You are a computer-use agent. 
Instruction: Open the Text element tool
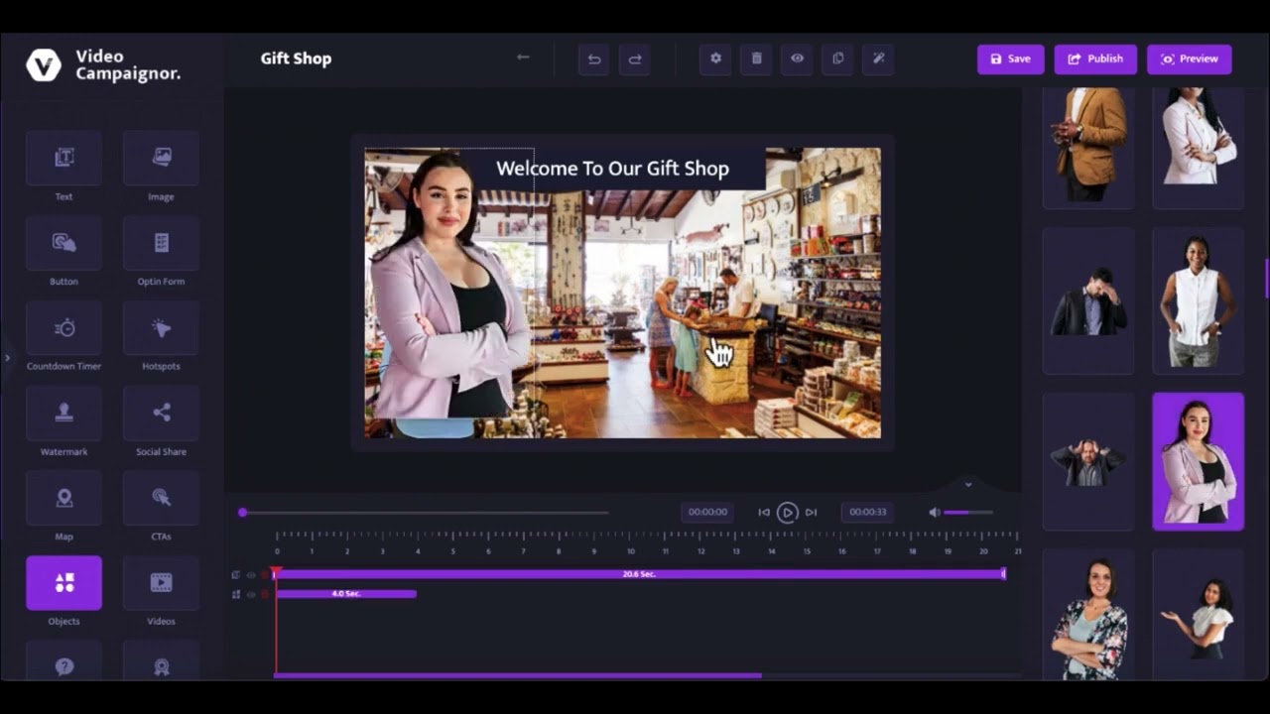tap(63, 158)
